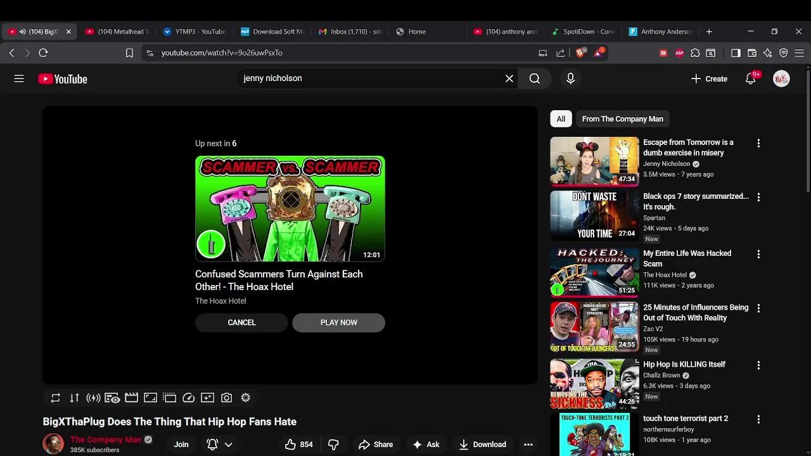Switch to the Metalhead browser tab

click(x=118, y=32)
